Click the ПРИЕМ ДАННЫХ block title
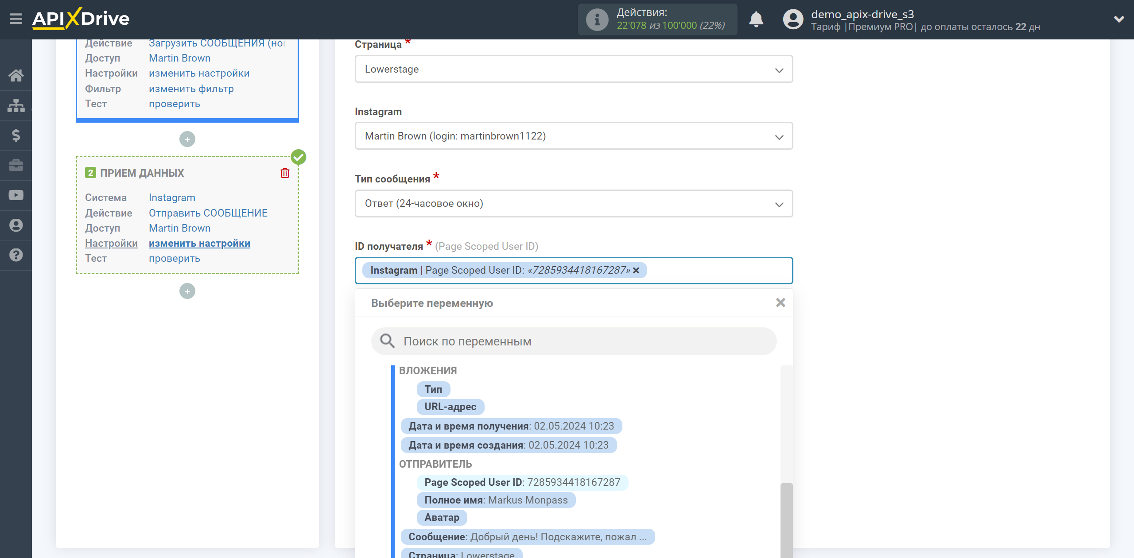The image size is (1134, 558). pyautogui.click(x=142, y=173)
